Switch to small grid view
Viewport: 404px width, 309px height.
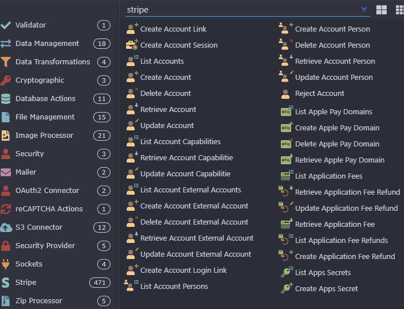(399, 10)
